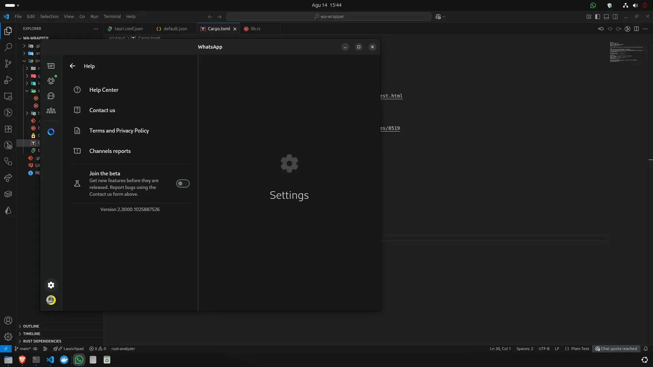The height and width of the screenshot is (367, 653).
Task: Enable the Join the beta switch
Action: [183, 183]
